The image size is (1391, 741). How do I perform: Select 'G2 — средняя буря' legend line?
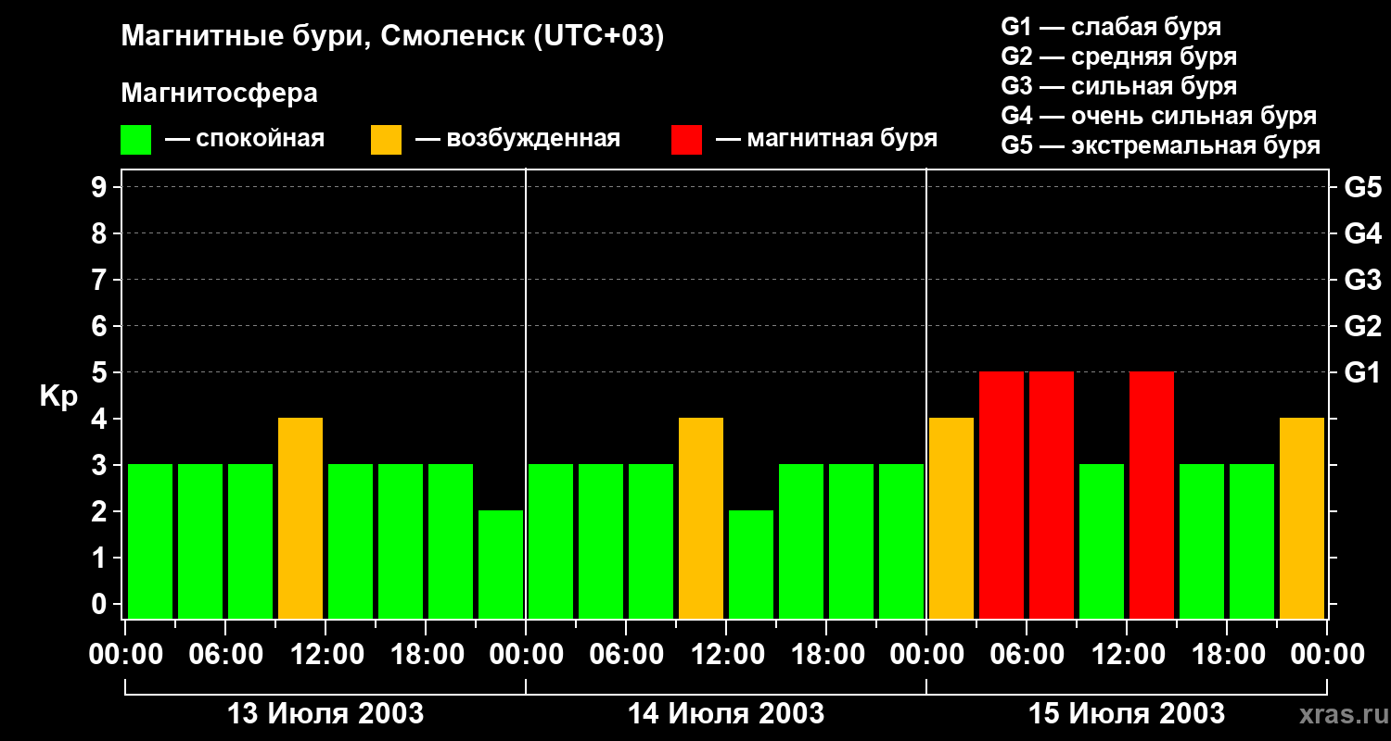coord(1118,57)
